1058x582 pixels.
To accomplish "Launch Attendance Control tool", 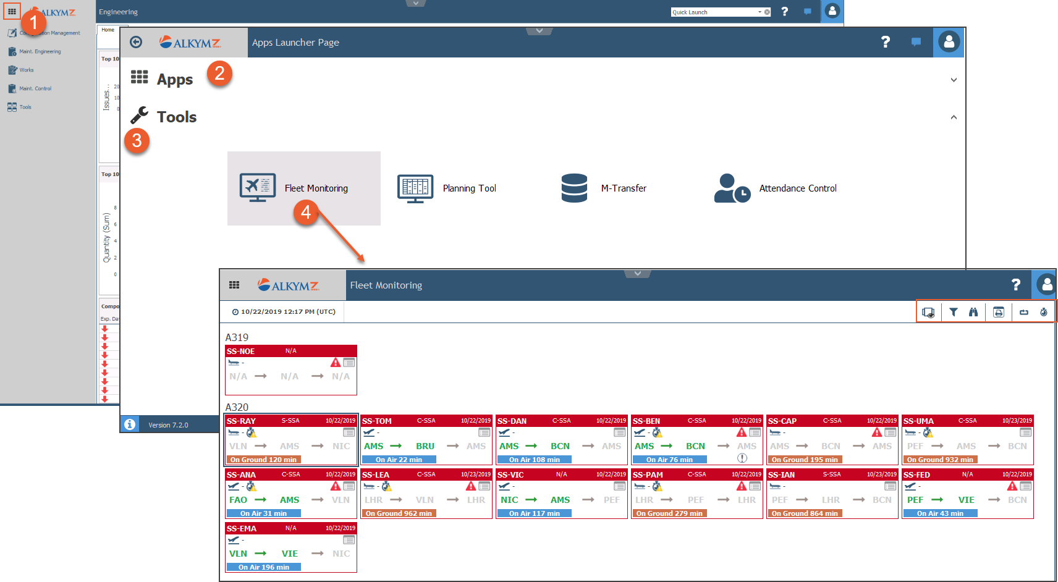I will coord(775,188).
